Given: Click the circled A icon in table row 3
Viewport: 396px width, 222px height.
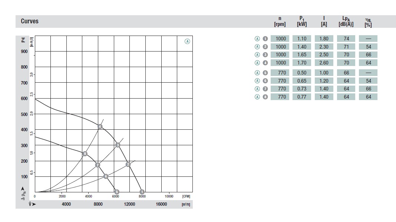Looking at the screenshot, I should pyautogui.click(x=257, y=54).
